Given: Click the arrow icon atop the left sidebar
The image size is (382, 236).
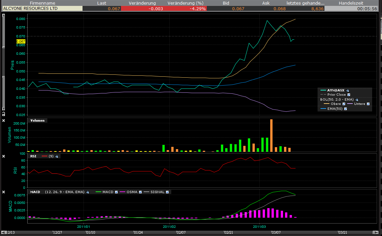Looking at the screenshot, I should pos(4,15).
